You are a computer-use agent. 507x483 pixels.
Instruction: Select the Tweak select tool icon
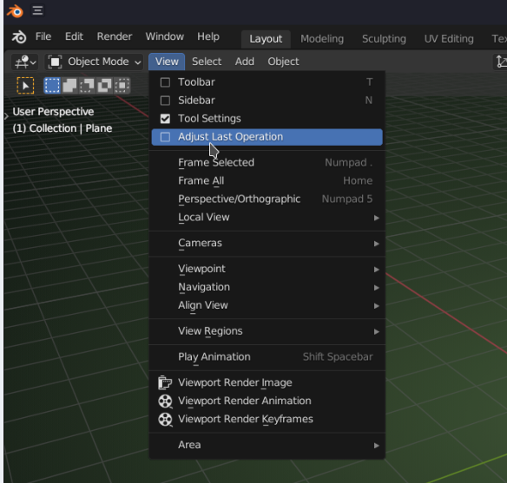click(x=25, y=86)
